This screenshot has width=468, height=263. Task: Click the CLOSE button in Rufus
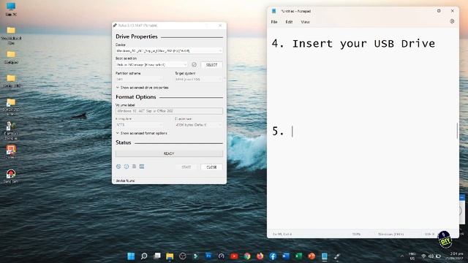pyautogui.click(x=211, y=167)
